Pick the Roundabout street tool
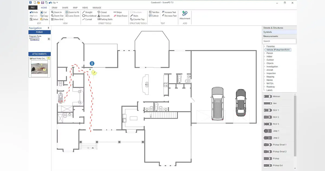325x171 pixels. (89, 16)
